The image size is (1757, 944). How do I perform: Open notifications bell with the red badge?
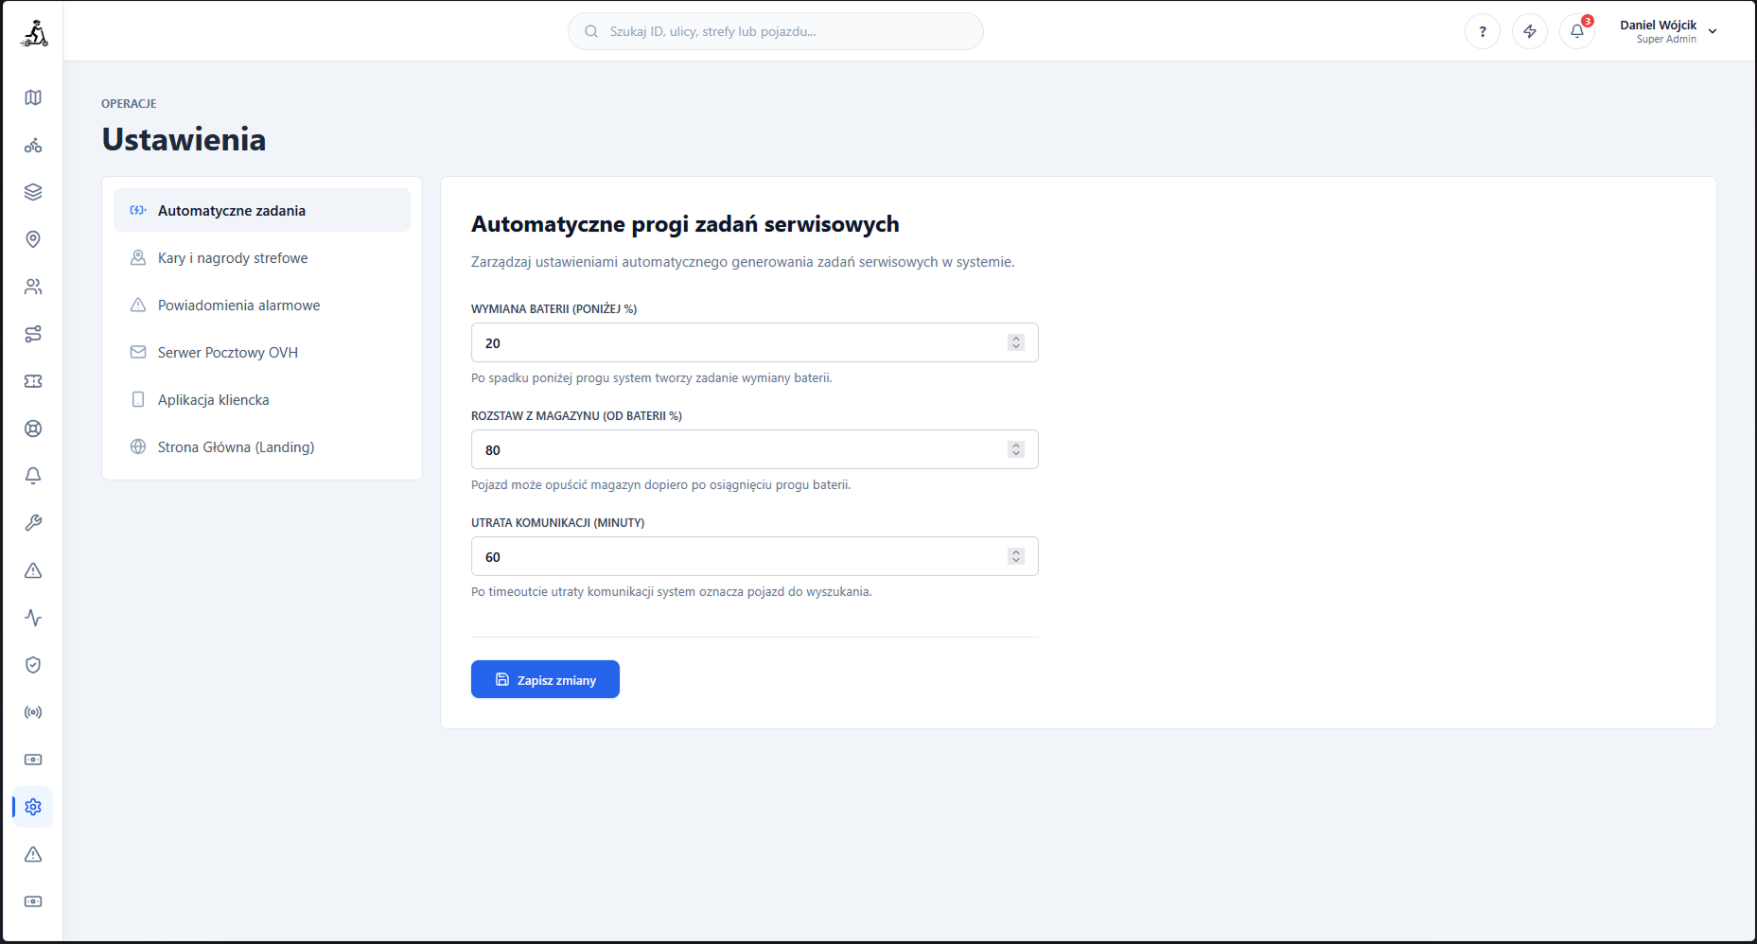pyautogui.click(x=1577, y=31)
